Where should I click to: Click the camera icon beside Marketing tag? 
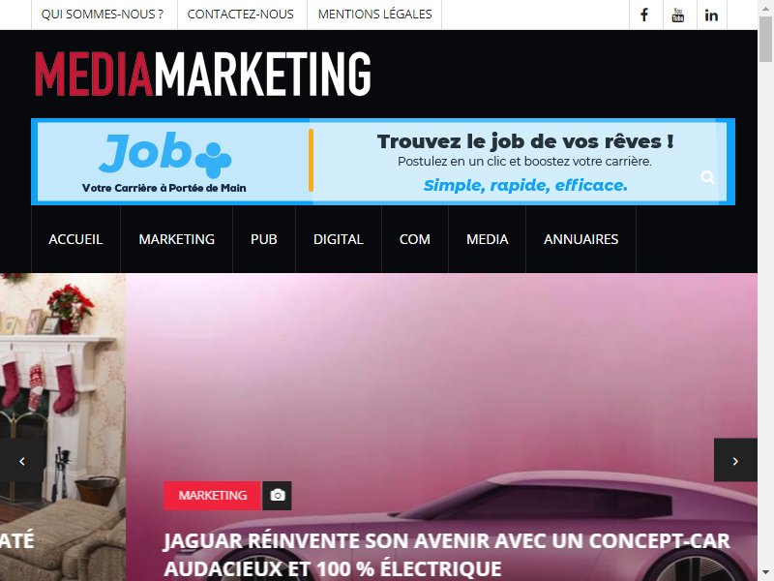tap(278, 495)
